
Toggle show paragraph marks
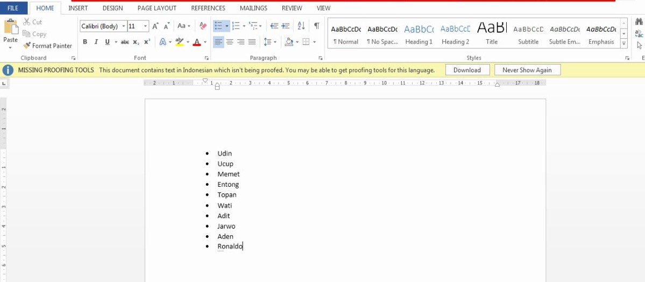(x=317, y=26)
